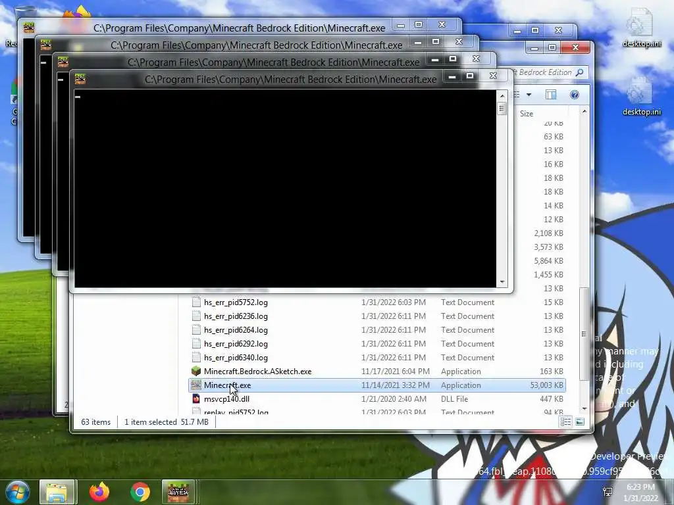Click the Explorer file list scroll-up arrow
The image size is (674, 505).
pos(584,112)
